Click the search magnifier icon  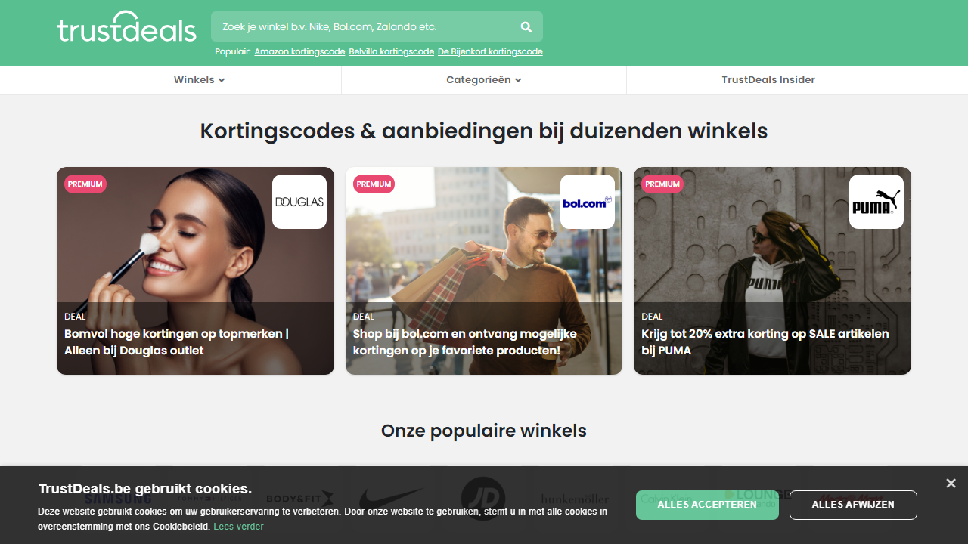[x=526, y=27]
